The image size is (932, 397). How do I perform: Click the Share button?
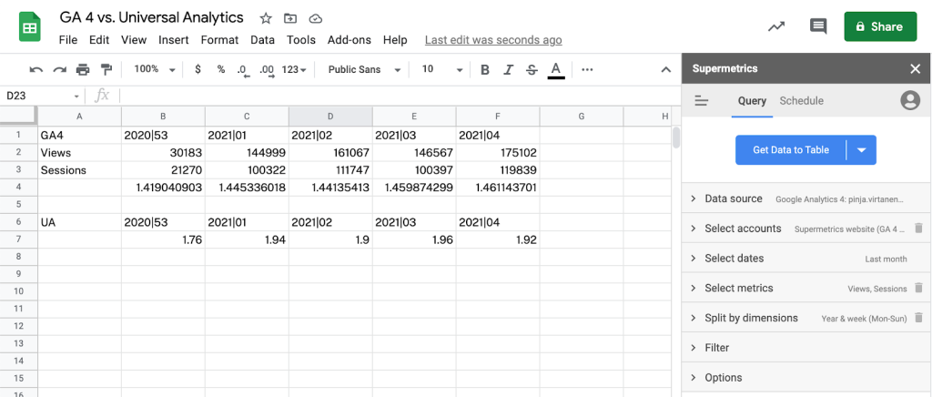point(880,26)
